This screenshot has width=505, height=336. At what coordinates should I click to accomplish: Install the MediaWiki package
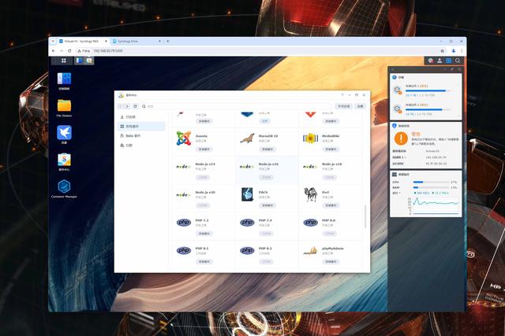point(331,149)
